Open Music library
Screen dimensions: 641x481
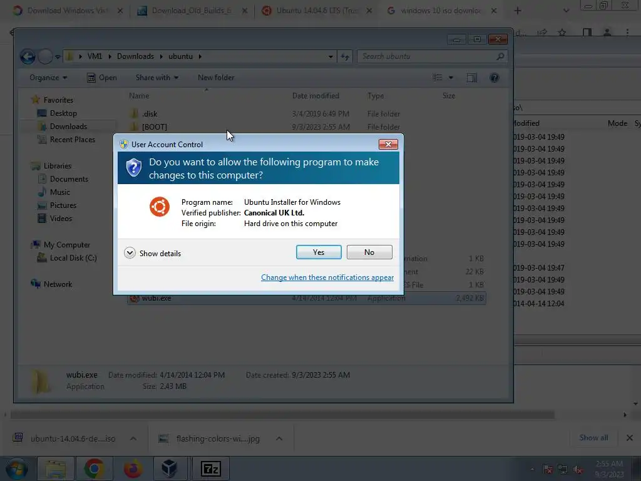[x=54, y=192]
